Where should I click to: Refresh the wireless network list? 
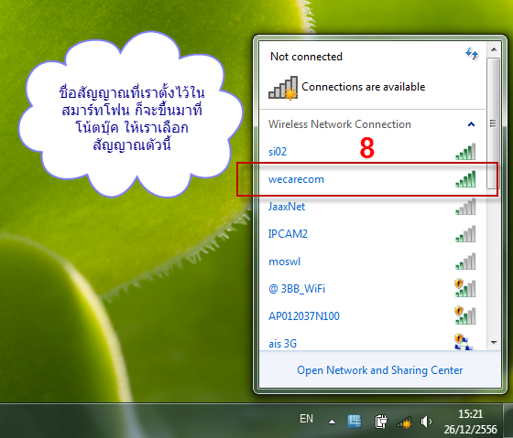pyautogui.click(x=472, y=54)
